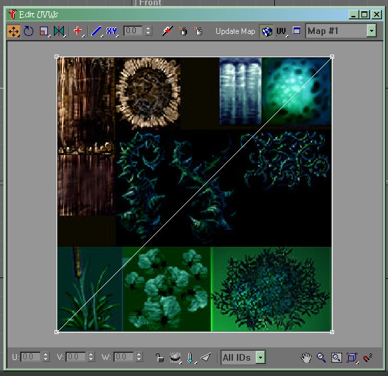Select the Scale tool
Viewport: 388px width, 376px height.
[44, 31]
